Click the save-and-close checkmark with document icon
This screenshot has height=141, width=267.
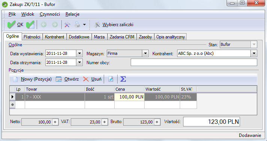[30, 25]
